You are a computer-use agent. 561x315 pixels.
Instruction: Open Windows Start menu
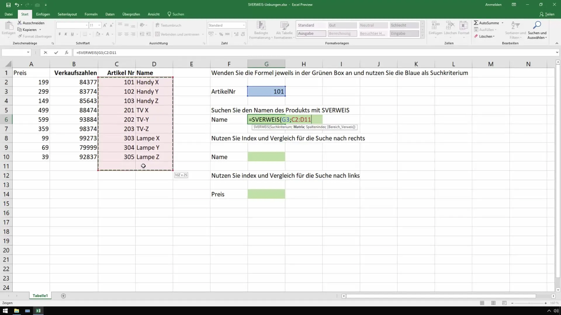(x=5, y=311)
